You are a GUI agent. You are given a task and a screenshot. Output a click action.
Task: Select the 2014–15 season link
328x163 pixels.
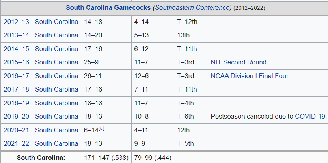(16, 49)
